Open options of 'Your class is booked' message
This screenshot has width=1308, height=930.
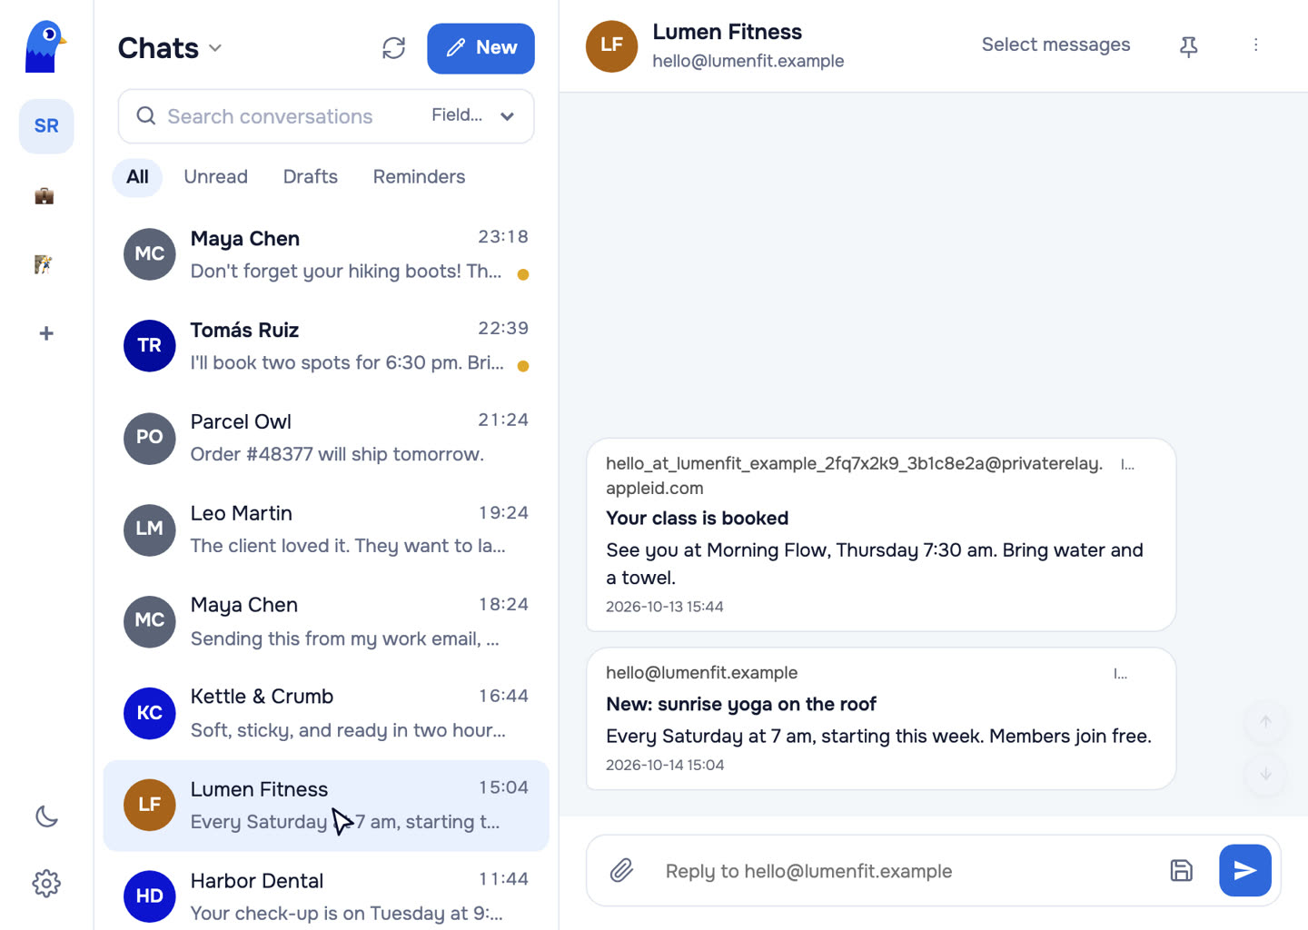click(x=1127, y=465)
